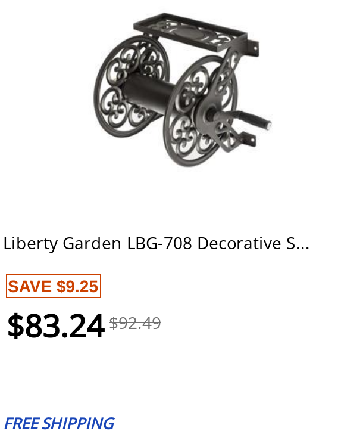Screen dimensions: 363x434
Task: Click the word Decorative in title
Action: tap(239, 244)
